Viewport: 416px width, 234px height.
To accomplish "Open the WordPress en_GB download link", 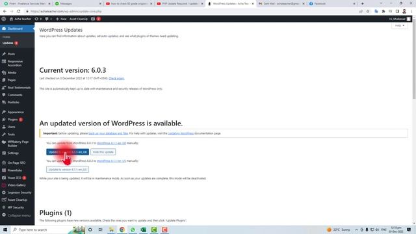I will [x=111, y=143].
